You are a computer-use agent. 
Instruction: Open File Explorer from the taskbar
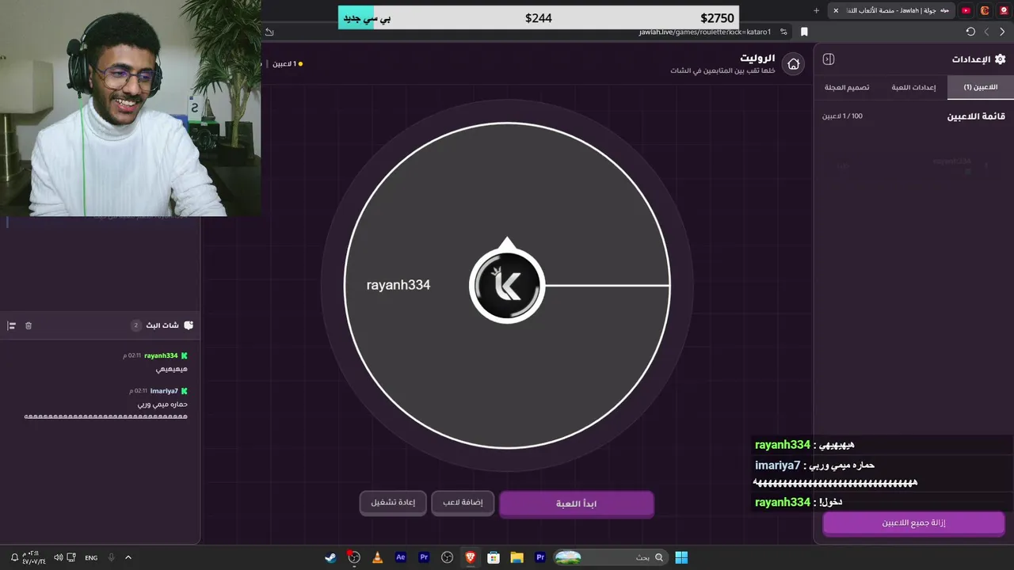click(517, 557)
